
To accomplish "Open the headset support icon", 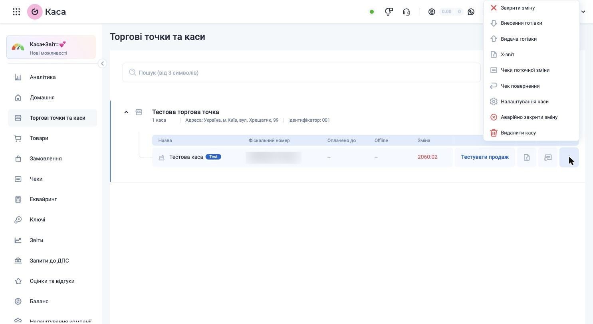I will [407, 12].
